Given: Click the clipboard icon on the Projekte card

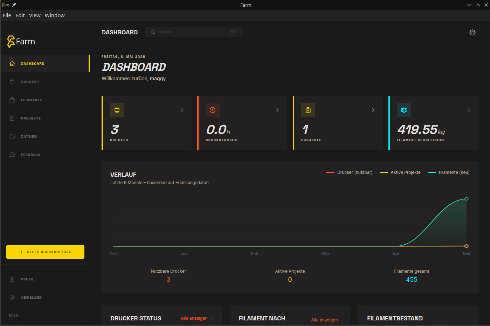Looking at the screenshot, I should (x=308, y=110).
